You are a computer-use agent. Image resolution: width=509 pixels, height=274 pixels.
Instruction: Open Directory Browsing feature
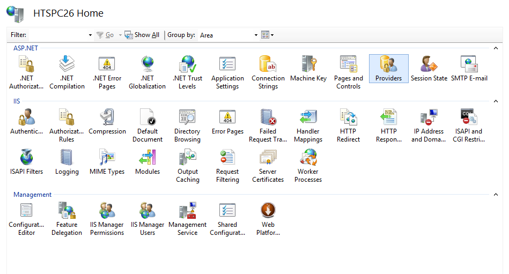click(x=187, y=125)
